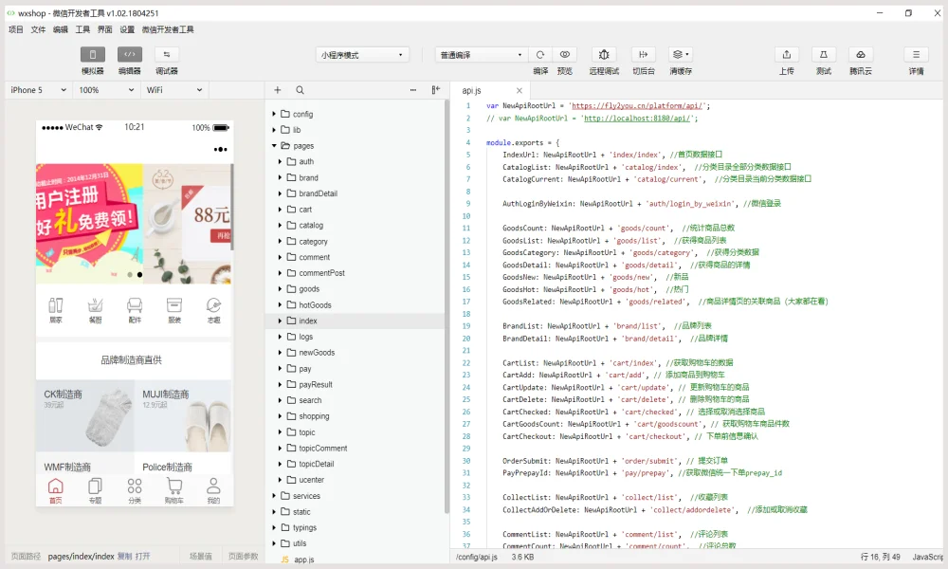
Task: Click the 上传 upload icon
Action: pos(787,55)
